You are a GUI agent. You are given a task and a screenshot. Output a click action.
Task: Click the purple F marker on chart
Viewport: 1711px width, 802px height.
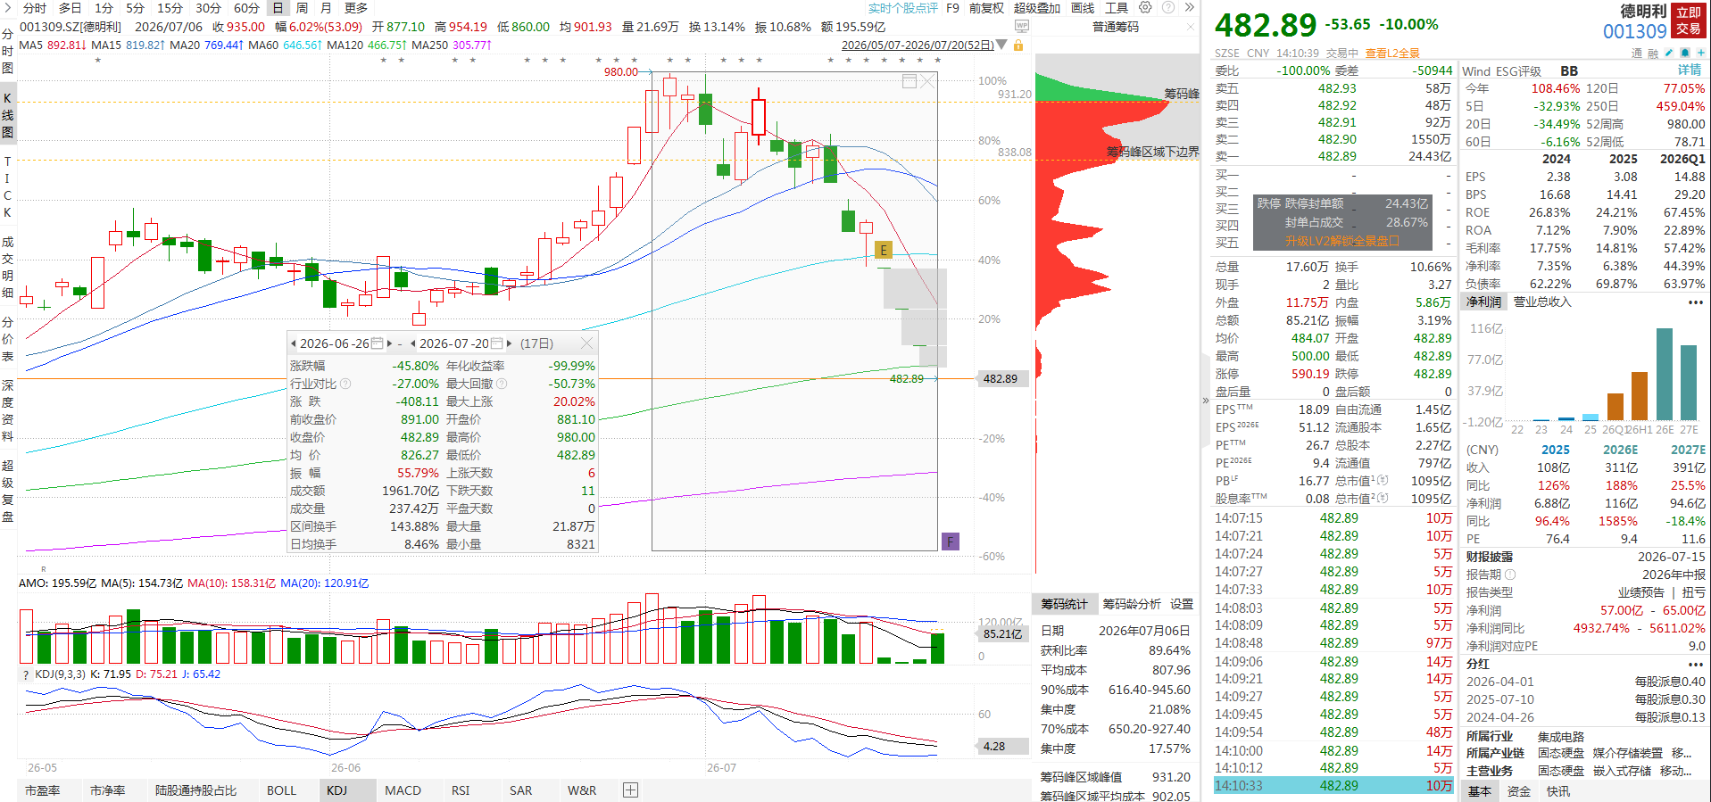[x=951, y=542]
